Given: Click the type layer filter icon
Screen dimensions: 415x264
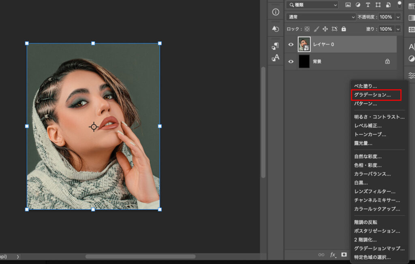Looking at the screenshot, I should (368, 5).
